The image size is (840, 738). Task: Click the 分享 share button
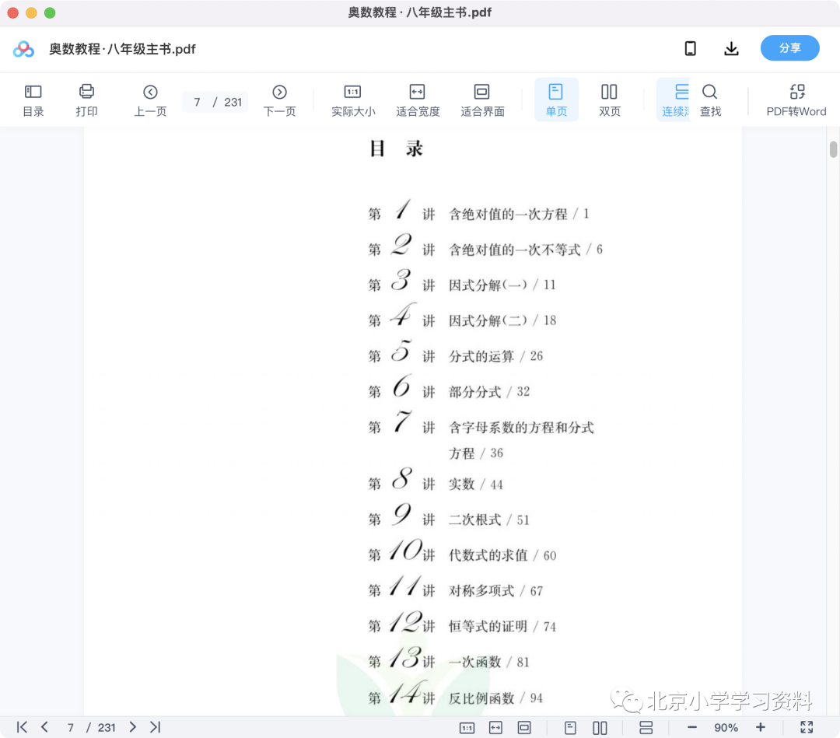(x=789, y=48)
